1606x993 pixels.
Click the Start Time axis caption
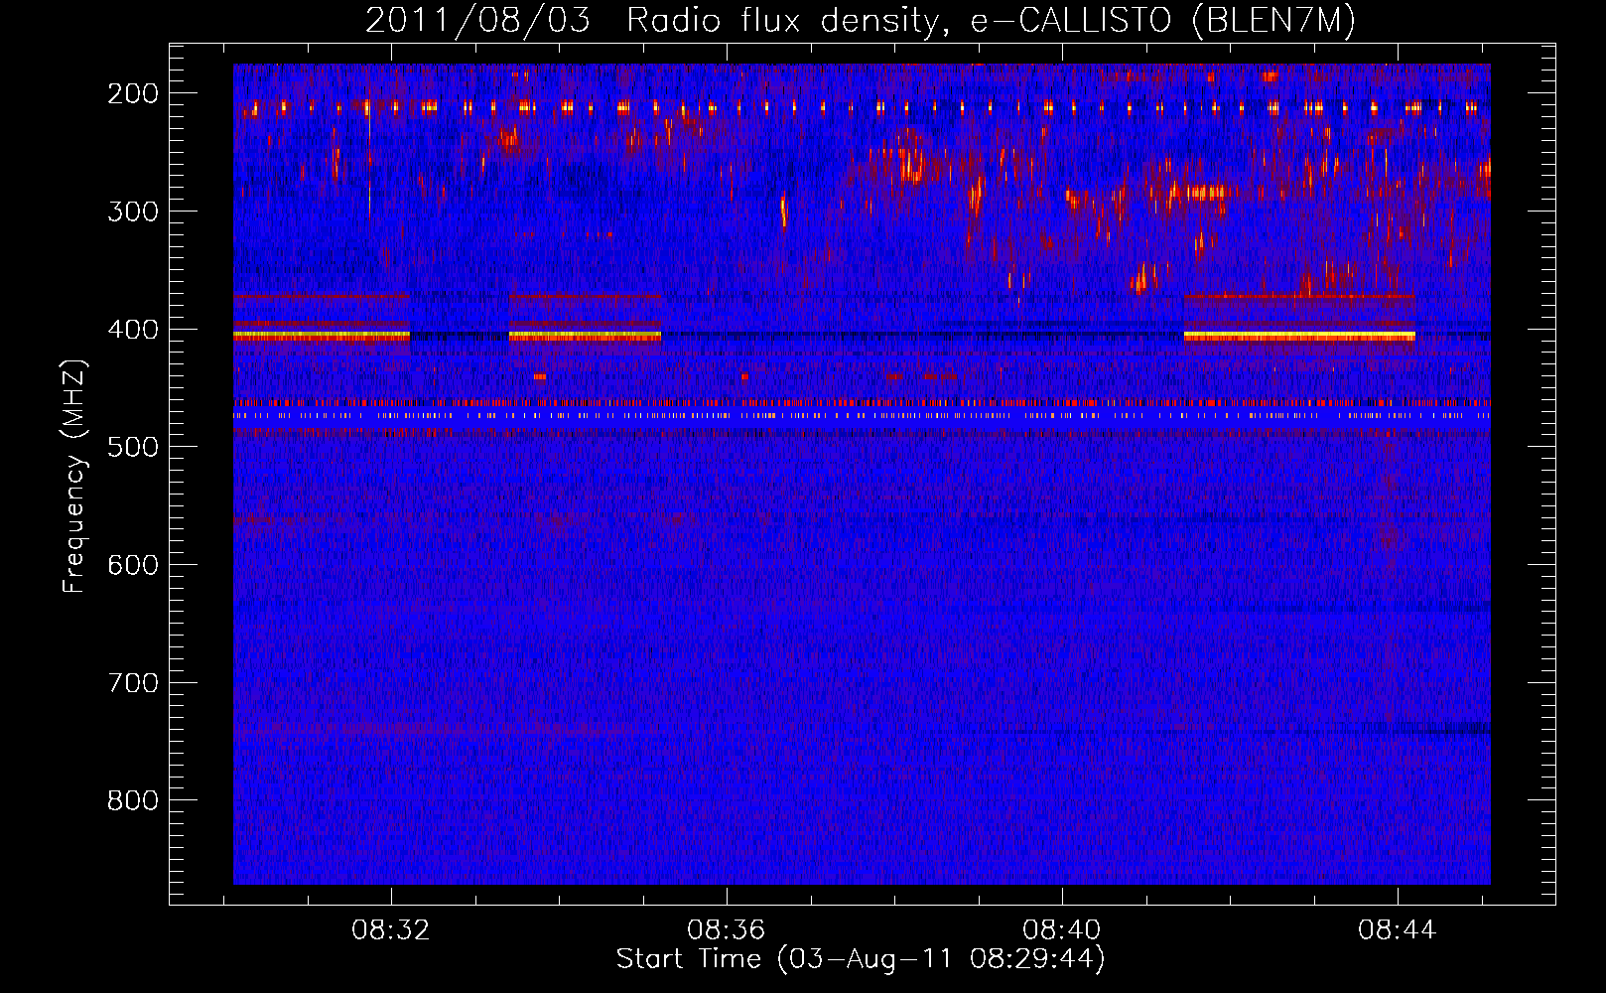tap(861, 959)
